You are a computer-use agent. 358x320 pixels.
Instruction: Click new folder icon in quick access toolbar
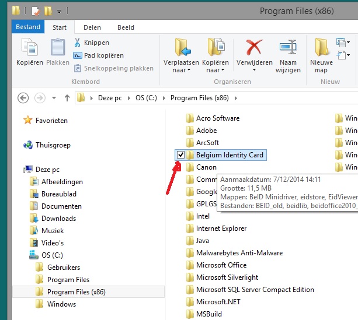pos(48,10)
